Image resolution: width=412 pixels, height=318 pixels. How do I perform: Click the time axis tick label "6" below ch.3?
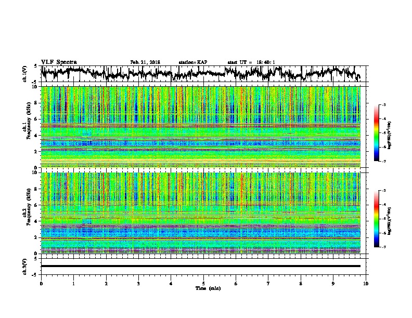coord(236,284)
